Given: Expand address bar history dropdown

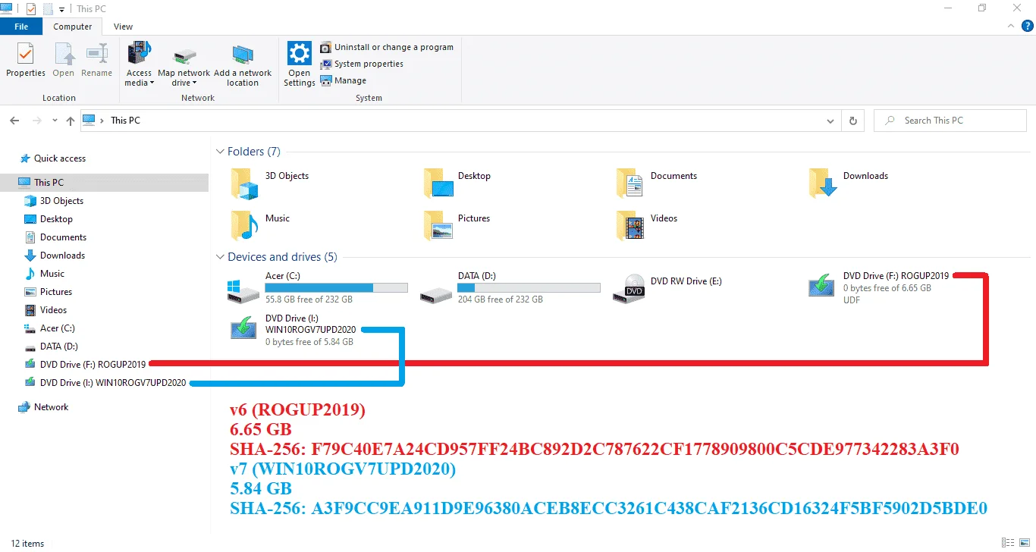Looking at the screenshot, I should click(x=832, y=121).
